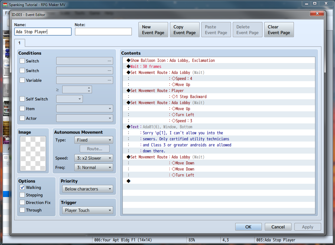This screenshot has height=245, width=335.
Task: Uncheck the Walking option
Action: [22, 187]
